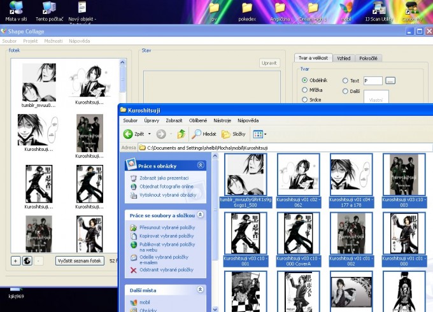Select the Srdce shape radio button
The width and height of the screenshot is (433, 312).
tap(304, 100)
